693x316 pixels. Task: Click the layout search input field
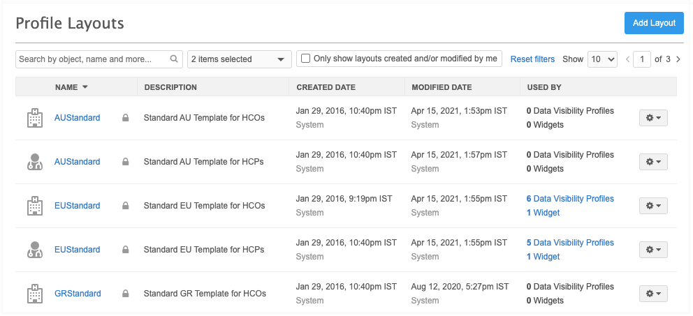coord(92,59)
